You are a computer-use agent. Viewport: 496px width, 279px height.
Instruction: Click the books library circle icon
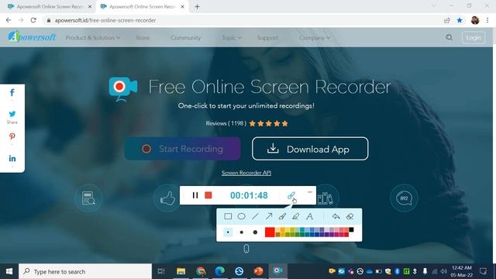(325, 198)
